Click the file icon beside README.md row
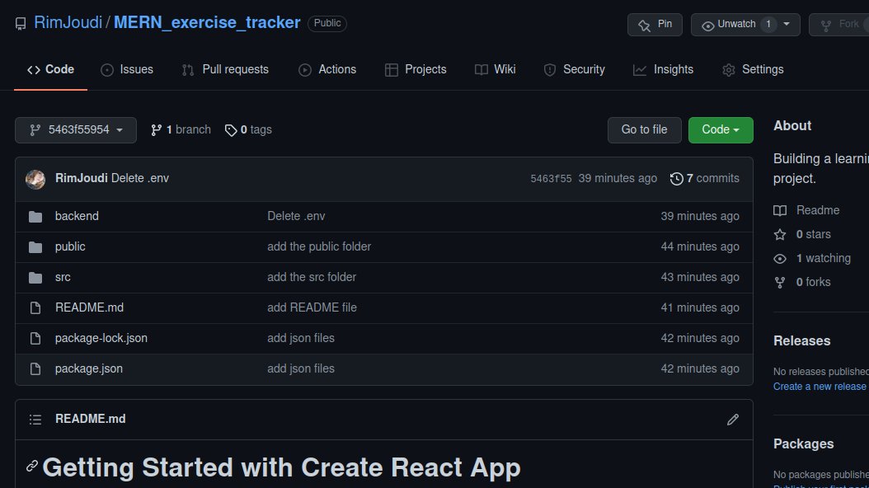Screen dimensions: 869x488 click(x=35, y=308)
